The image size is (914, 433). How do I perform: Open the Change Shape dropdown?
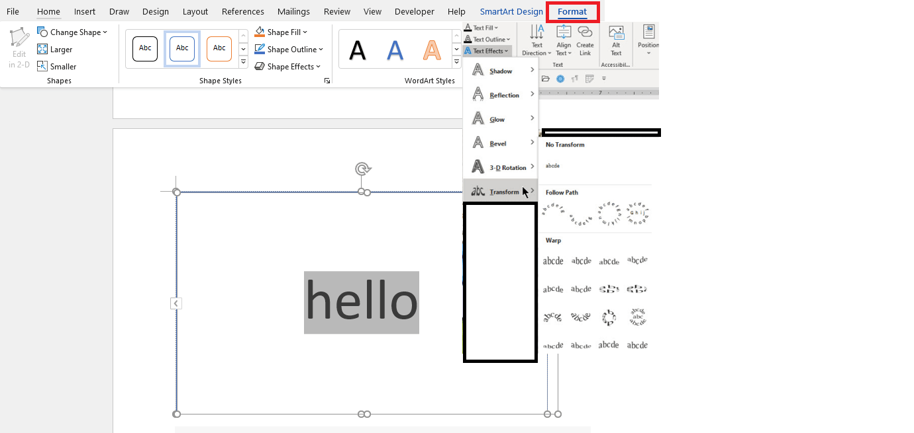pos(72,32)
